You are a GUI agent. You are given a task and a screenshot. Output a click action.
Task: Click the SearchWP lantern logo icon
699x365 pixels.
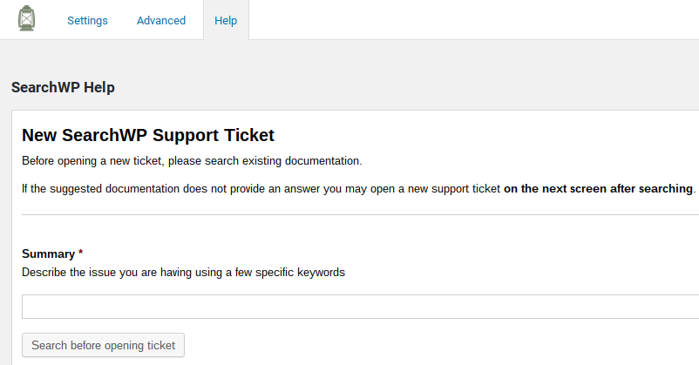(x=26, y=18)
